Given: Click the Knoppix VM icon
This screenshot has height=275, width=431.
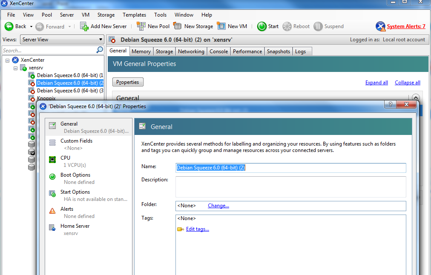Looking at the screenshot, I should click(32, 98).
